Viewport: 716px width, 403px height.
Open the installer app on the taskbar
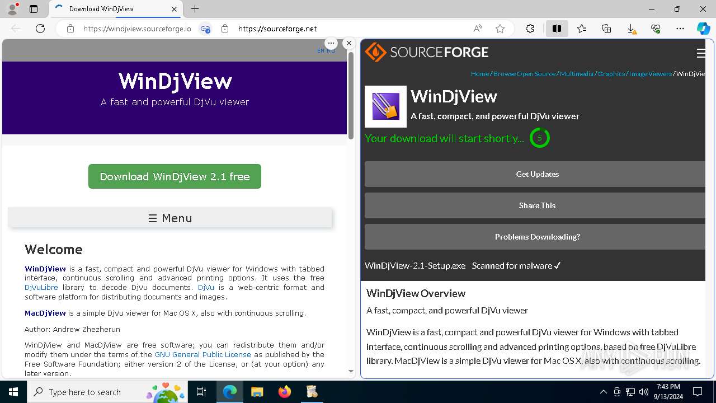pyautogui.click(x=312, y=392)
